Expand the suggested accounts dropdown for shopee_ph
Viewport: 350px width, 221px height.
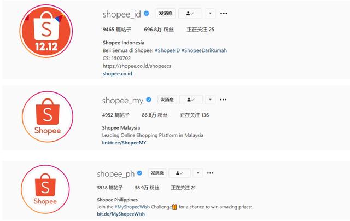tap(198, 173)
